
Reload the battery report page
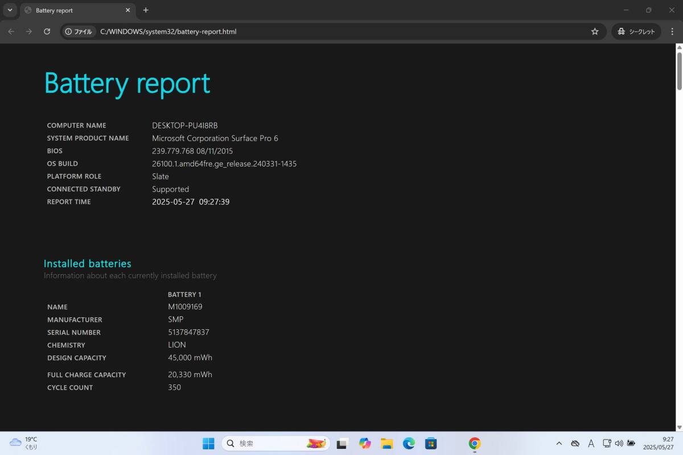click(47, 31)
